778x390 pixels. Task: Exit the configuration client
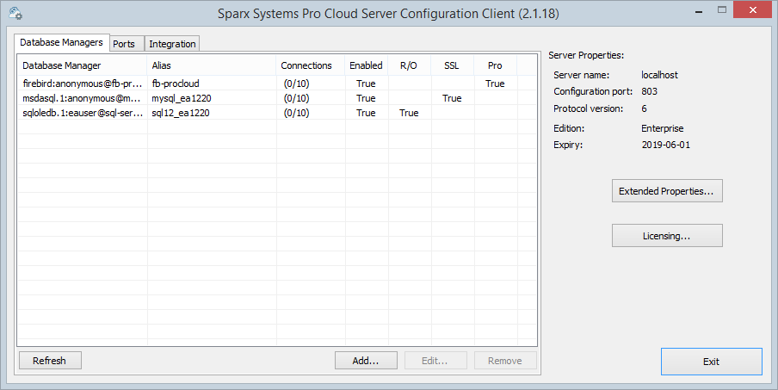[711, 362]
